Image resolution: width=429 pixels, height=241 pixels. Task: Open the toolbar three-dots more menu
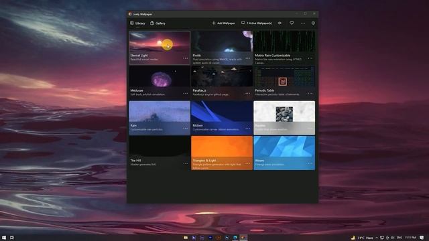click(303, 23)
